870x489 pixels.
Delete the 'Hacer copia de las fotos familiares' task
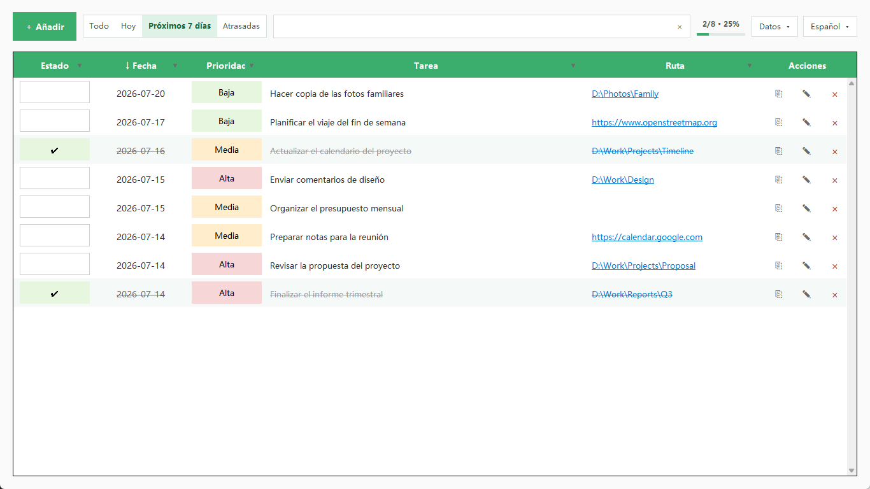(x=834, y=94)
